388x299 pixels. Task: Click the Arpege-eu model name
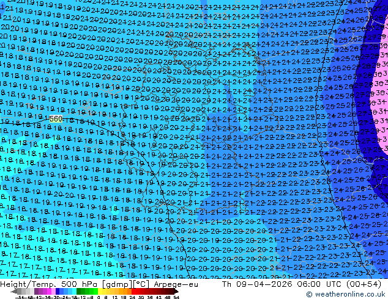pyautogui.click(x=176, y=284)
